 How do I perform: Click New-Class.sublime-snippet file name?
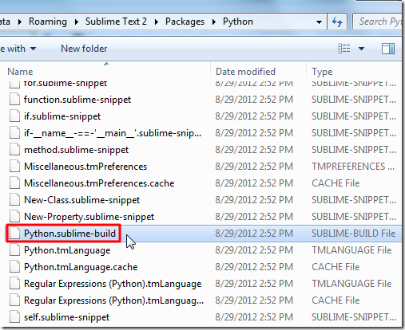pos(81,200)
